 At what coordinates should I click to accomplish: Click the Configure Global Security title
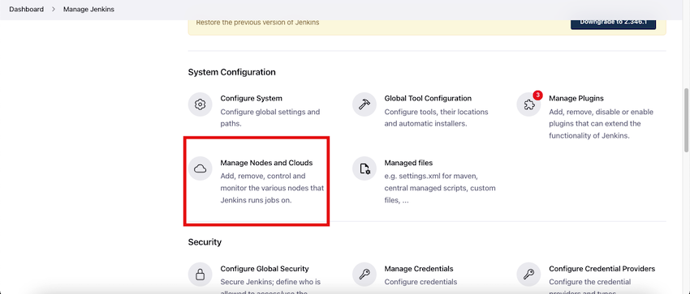265,269
